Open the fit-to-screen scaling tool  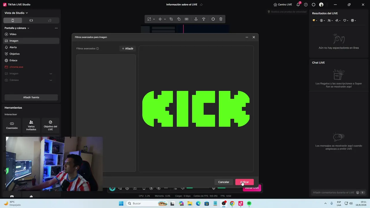pyautogui.click(x=149, y=19)
